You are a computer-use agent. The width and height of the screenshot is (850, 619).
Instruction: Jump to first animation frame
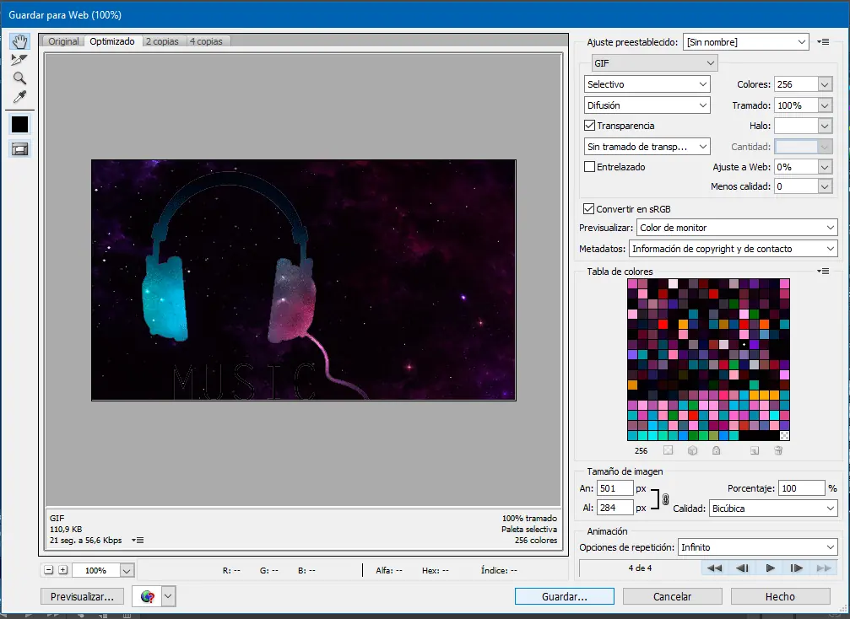(x=714, y=568)
